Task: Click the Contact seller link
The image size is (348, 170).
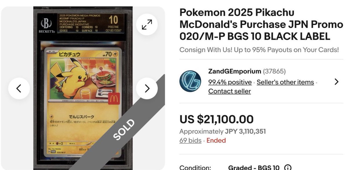Action: pos(229,91)
